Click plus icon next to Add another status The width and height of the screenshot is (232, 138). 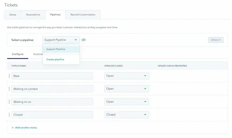coord(13,128)
